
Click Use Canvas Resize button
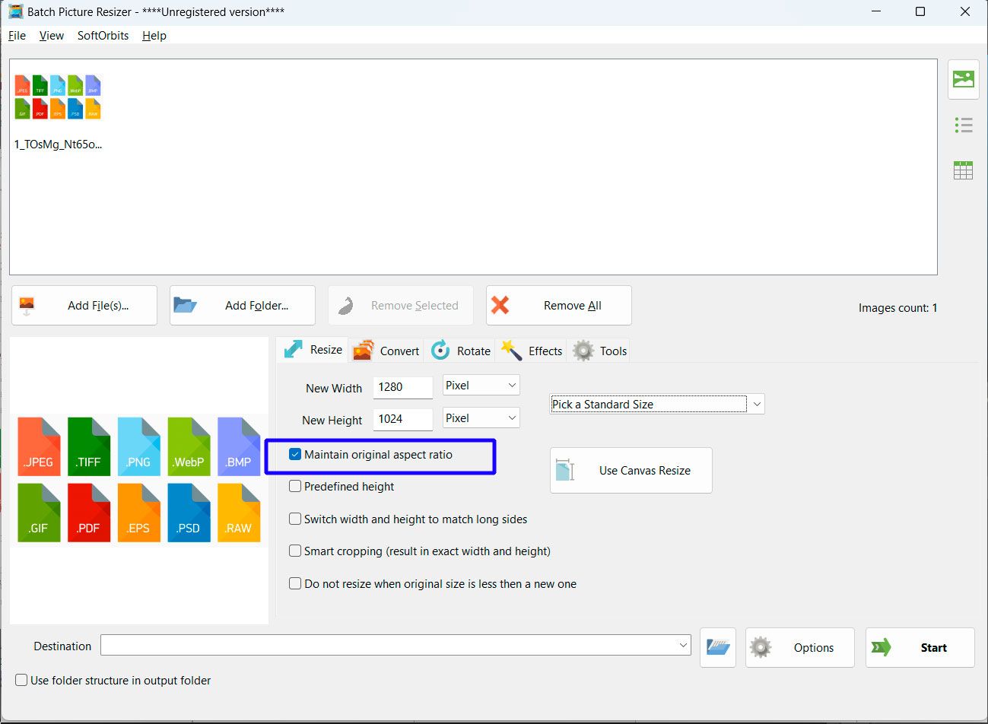pos(631,470)
